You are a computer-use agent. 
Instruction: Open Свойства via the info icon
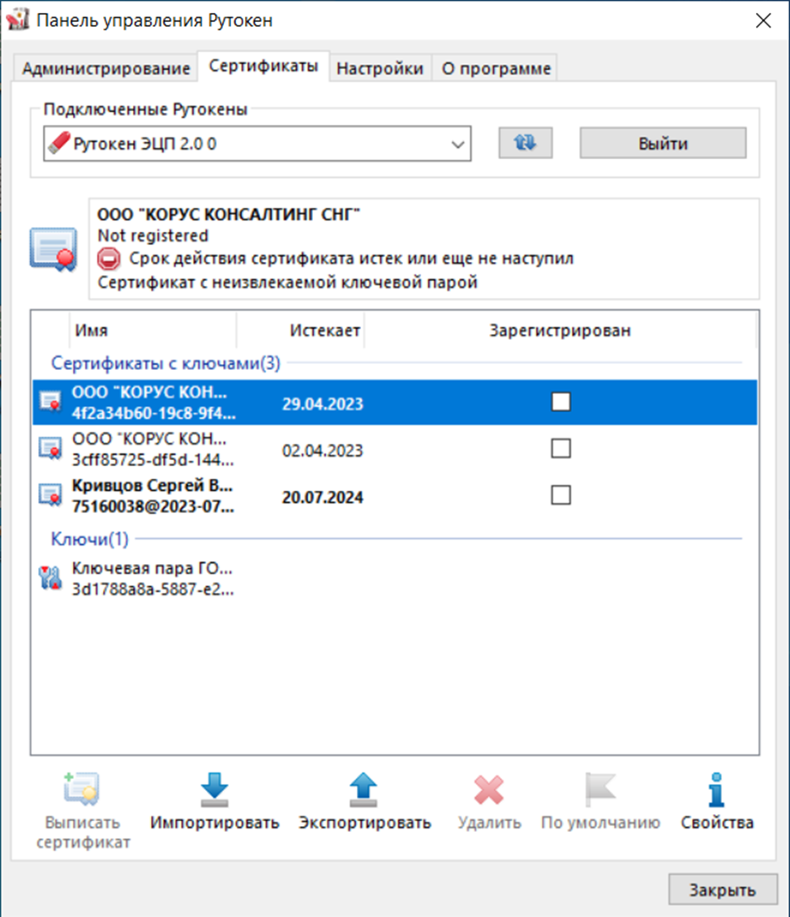coord(716,790)
